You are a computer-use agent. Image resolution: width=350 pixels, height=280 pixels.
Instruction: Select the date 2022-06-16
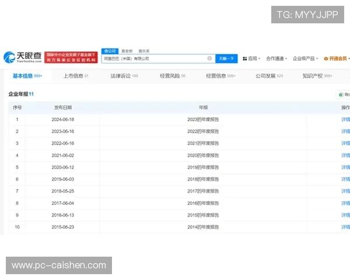[x=63, y=143]
